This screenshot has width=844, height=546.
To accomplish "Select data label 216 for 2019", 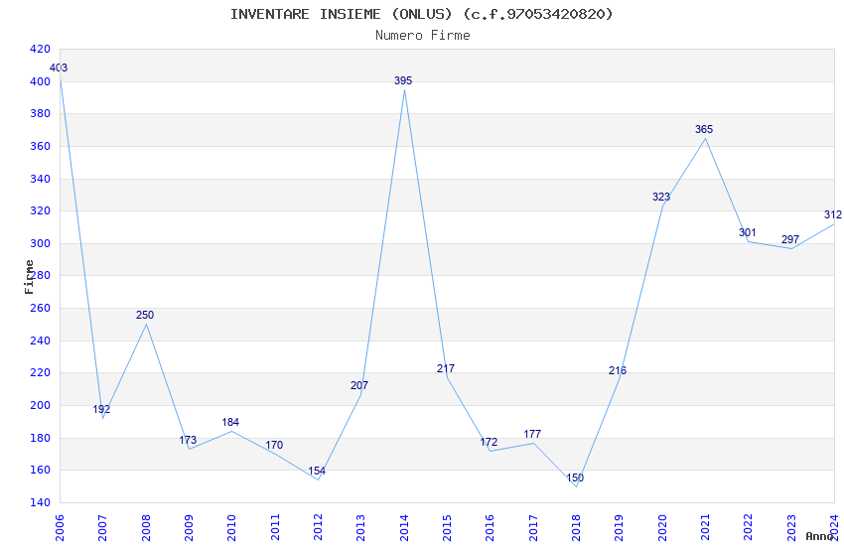I will pyautogui.click(x=618, y=370).
